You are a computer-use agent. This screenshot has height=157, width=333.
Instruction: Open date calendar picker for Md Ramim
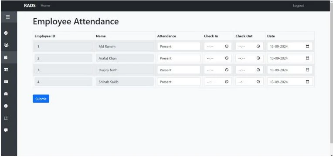coord(308,47)
